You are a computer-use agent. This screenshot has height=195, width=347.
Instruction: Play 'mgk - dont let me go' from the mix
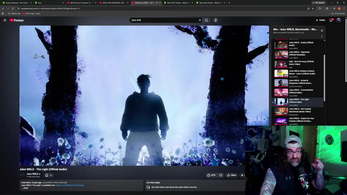click(298, 64)
